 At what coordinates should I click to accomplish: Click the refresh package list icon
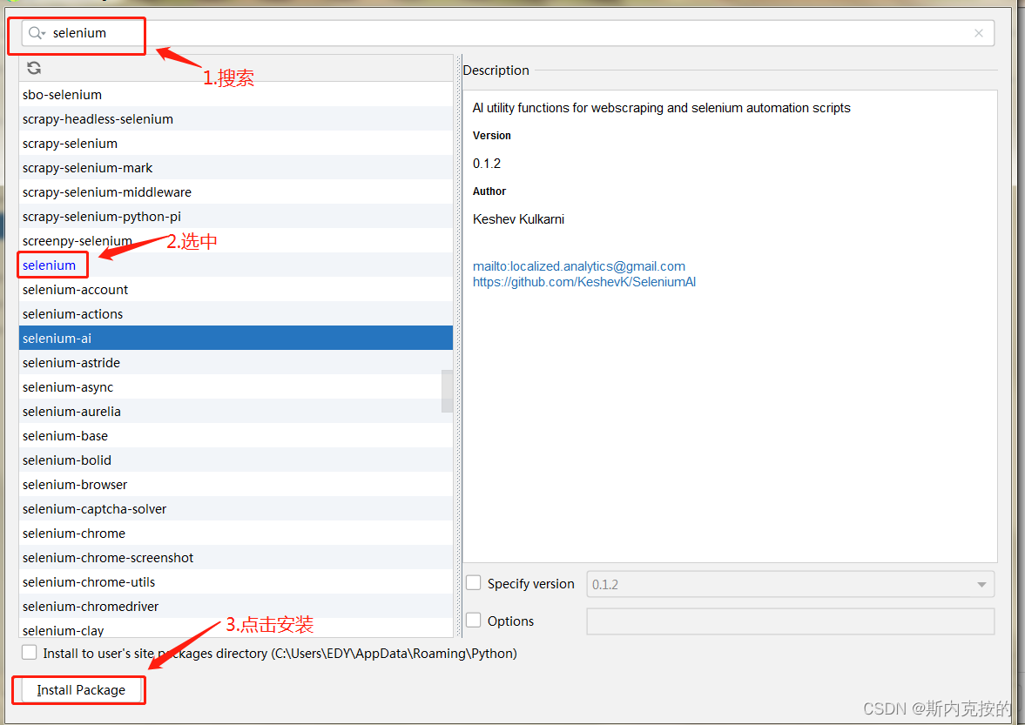33,68
